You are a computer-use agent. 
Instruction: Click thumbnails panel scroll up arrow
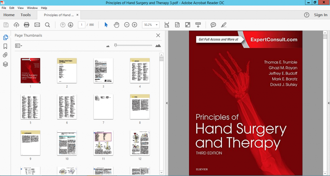tap(161, 55)
